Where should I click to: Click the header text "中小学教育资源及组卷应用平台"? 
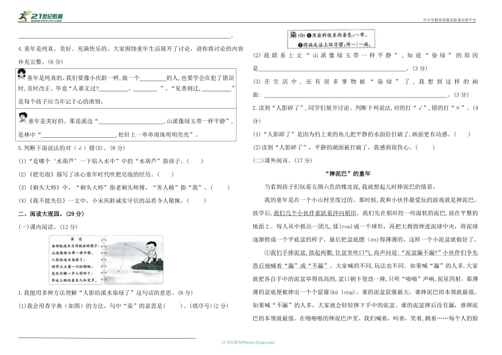[x=449, y=20]
